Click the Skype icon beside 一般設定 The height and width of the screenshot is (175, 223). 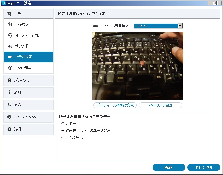point(10,24)
